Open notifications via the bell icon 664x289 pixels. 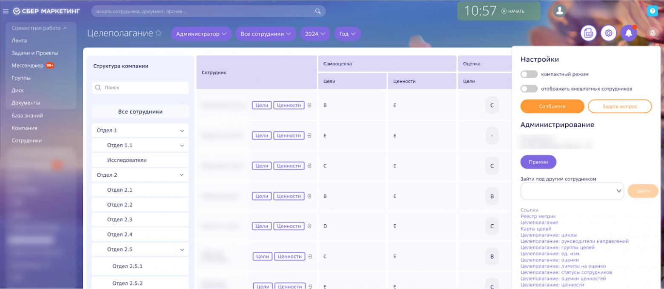pyautogui.click(x=628, y=33)
